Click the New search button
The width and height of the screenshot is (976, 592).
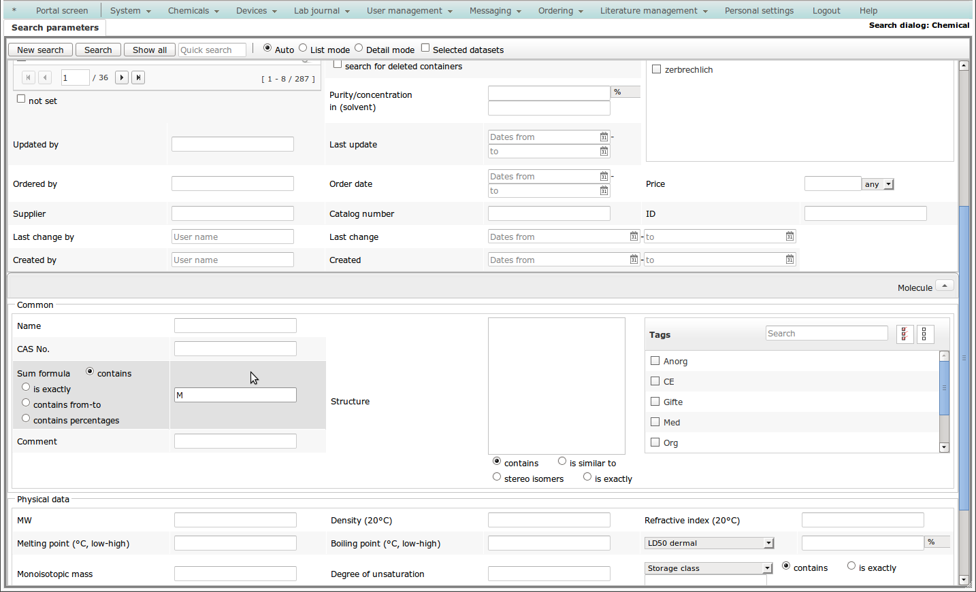click(40, 50)
